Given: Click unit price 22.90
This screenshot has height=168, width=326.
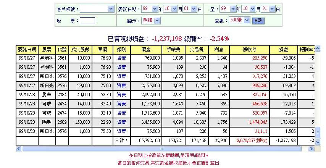Looking at the screenshot, I should (106, 122).
